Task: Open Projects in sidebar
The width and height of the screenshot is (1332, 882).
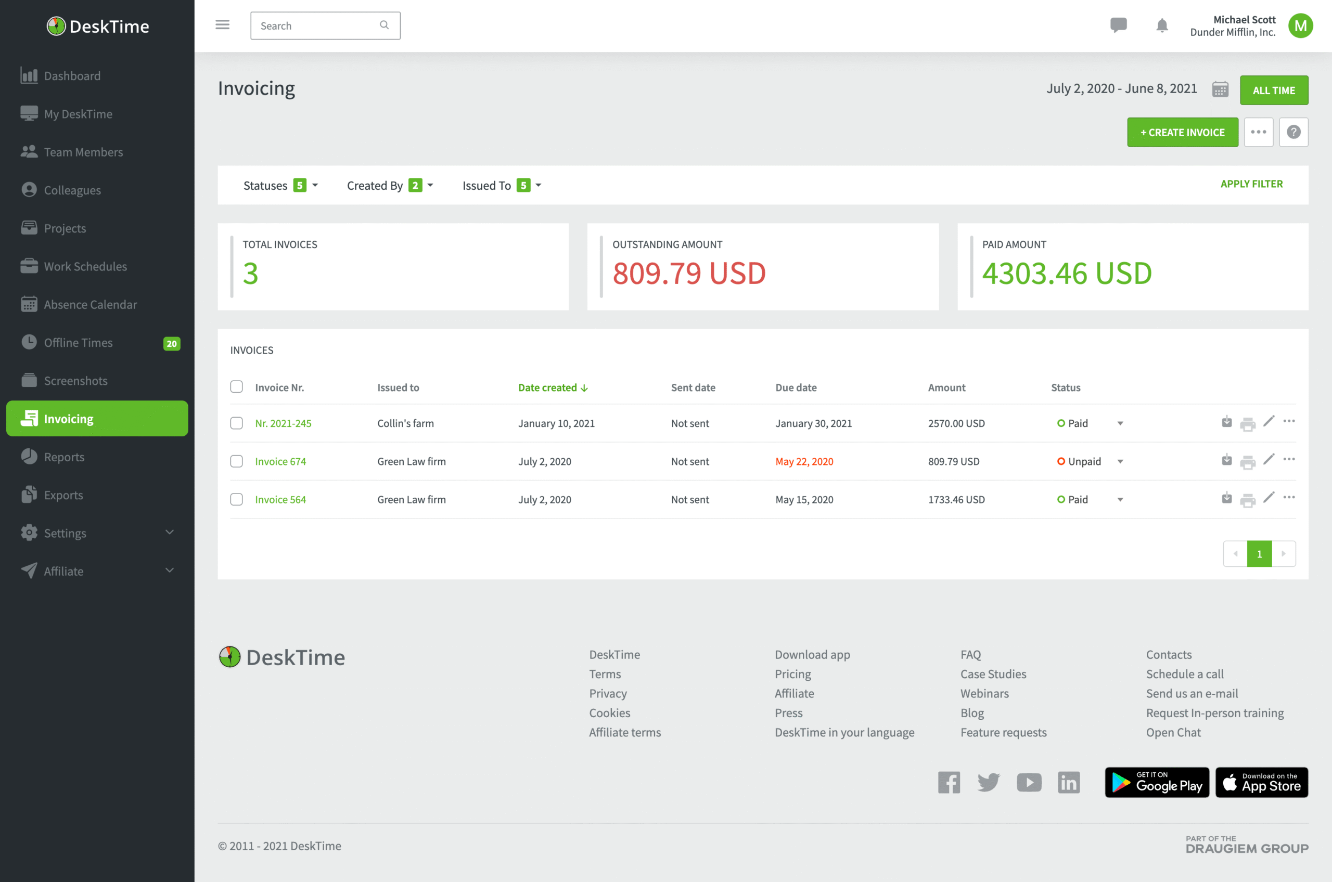Action: click(97, 228)
